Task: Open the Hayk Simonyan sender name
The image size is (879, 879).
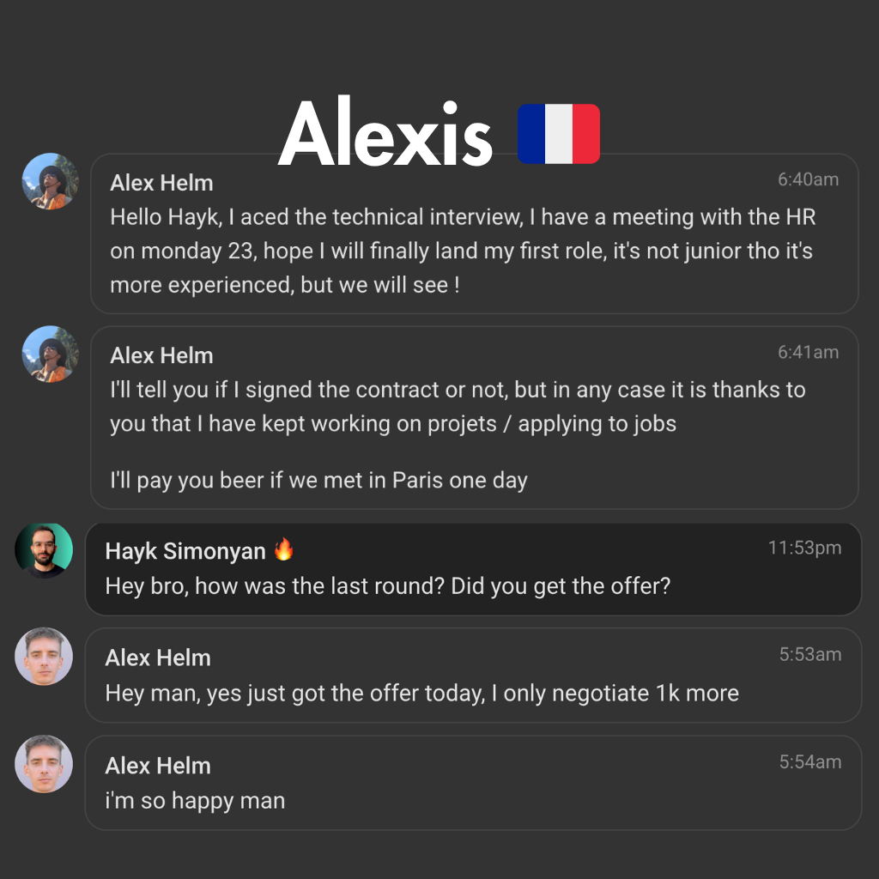Action: [x=185, y=551]
